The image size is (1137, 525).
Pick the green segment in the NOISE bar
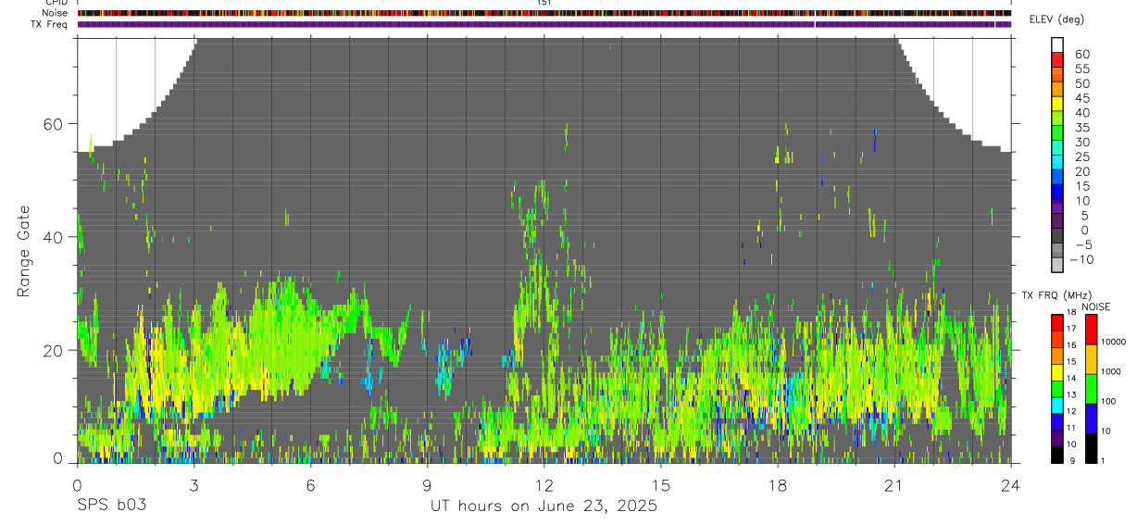coord(1091,389)
